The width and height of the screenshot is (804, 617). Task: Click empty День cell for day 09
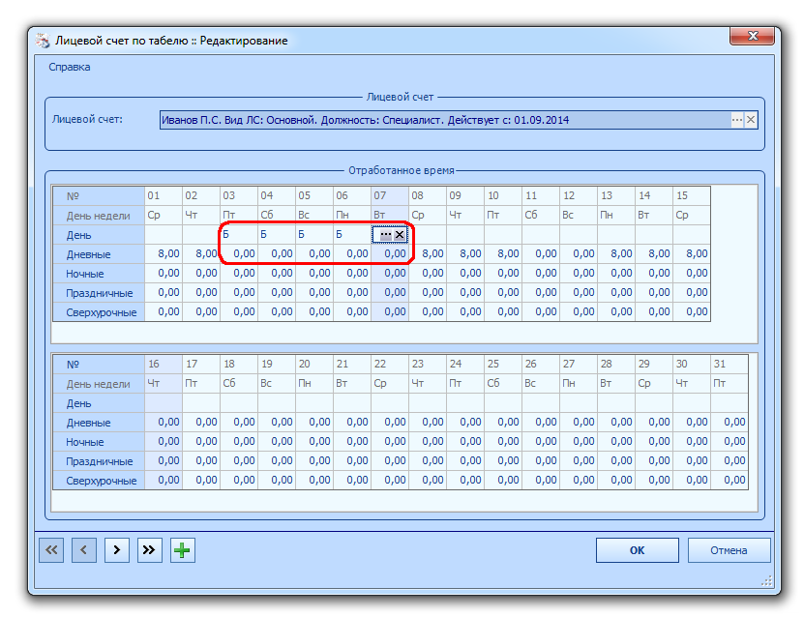click(x=465, y=235)
